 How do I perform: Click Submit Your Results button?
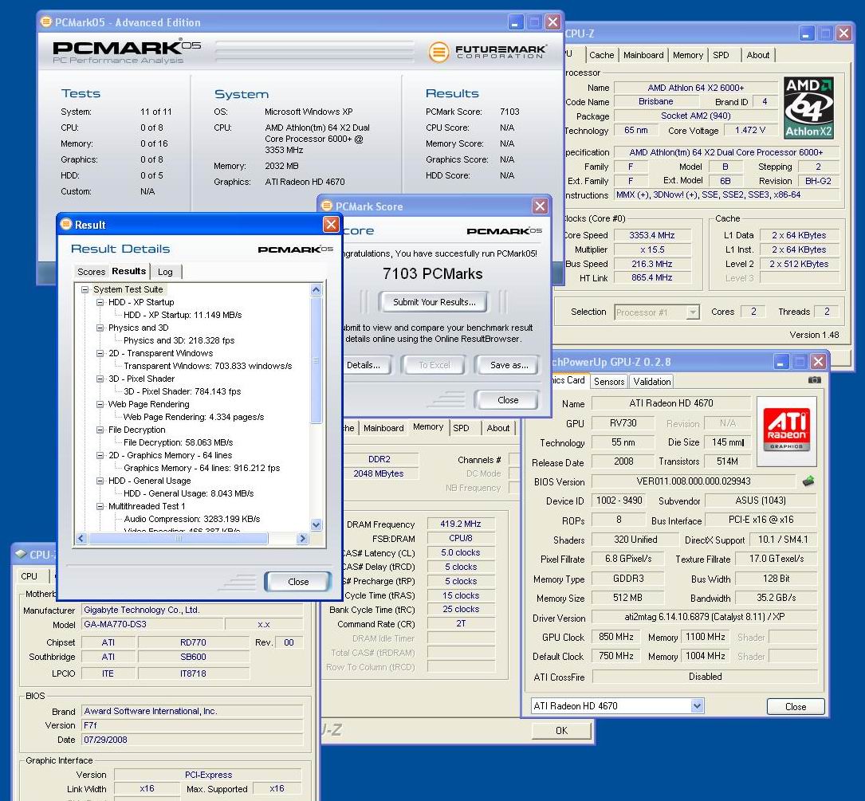(x=434, y=302)
